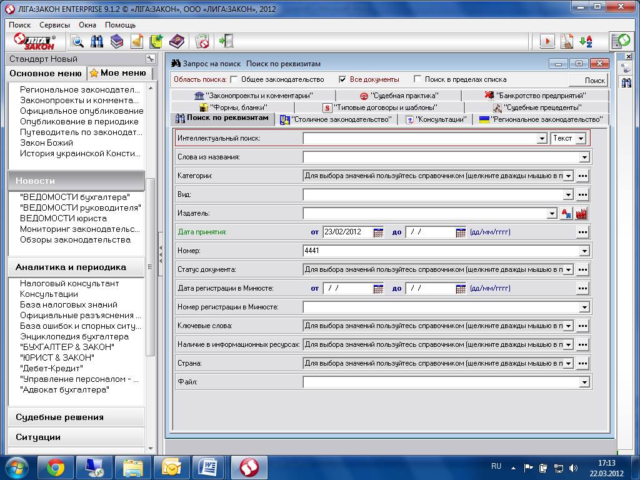This screenshot has width=640, height=480.
Task: Click the broom clear form icon
Action: pos(566,41)
